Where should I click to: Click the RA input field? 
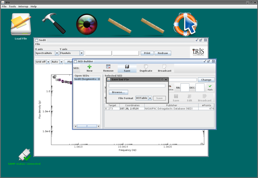click(x=185, y=87)
